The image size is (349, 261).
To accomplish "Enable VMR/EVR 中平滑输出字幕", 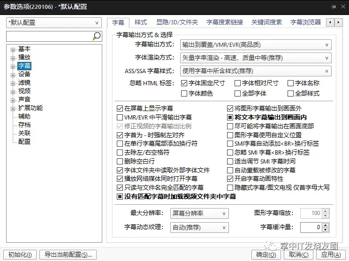I will point(120,118).
